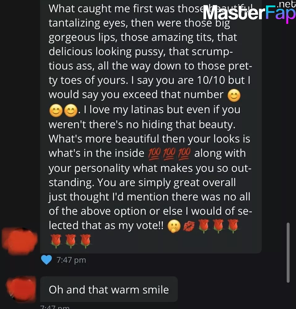Click the kiss mark lips emoji
296x309 pixels.
189,226
